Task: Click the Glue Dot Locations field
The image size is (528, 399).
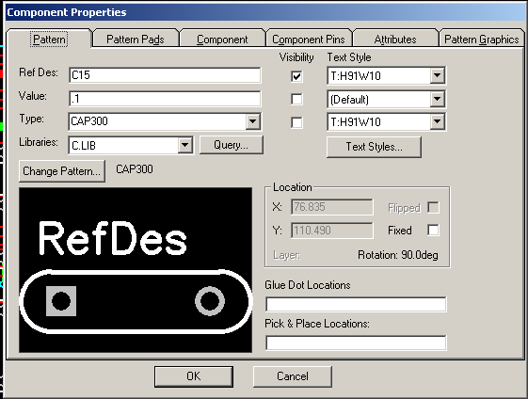Action: point(356,304)
